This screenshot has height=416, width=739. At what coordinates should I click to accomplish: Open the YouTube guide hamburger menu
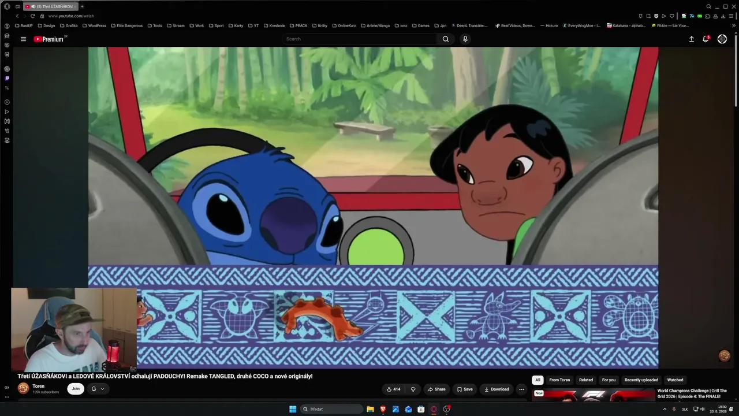[x=23, y=39]
